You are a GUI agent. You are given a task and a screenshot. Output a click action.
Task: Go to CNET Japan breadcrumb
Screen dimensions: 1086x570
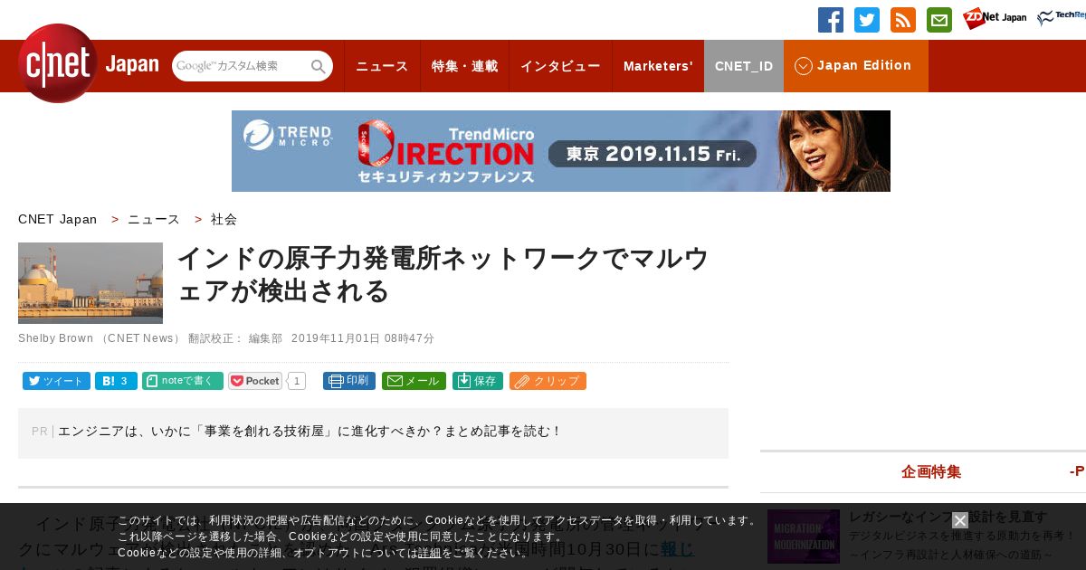click(x=58, y=219)
